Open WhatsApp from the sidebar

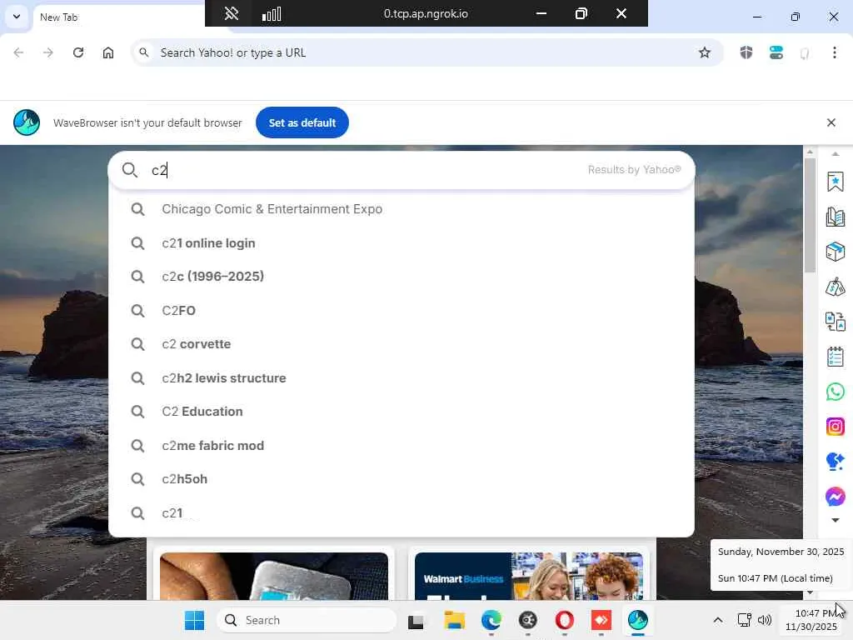[835, 392]
